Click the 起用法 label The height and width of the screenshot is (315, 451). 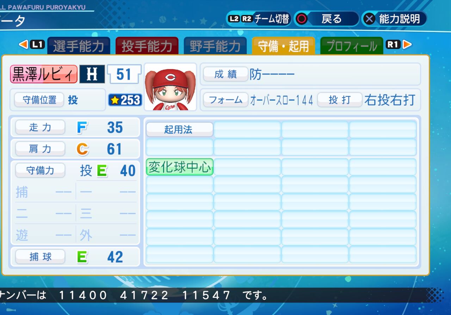[179, 129]
